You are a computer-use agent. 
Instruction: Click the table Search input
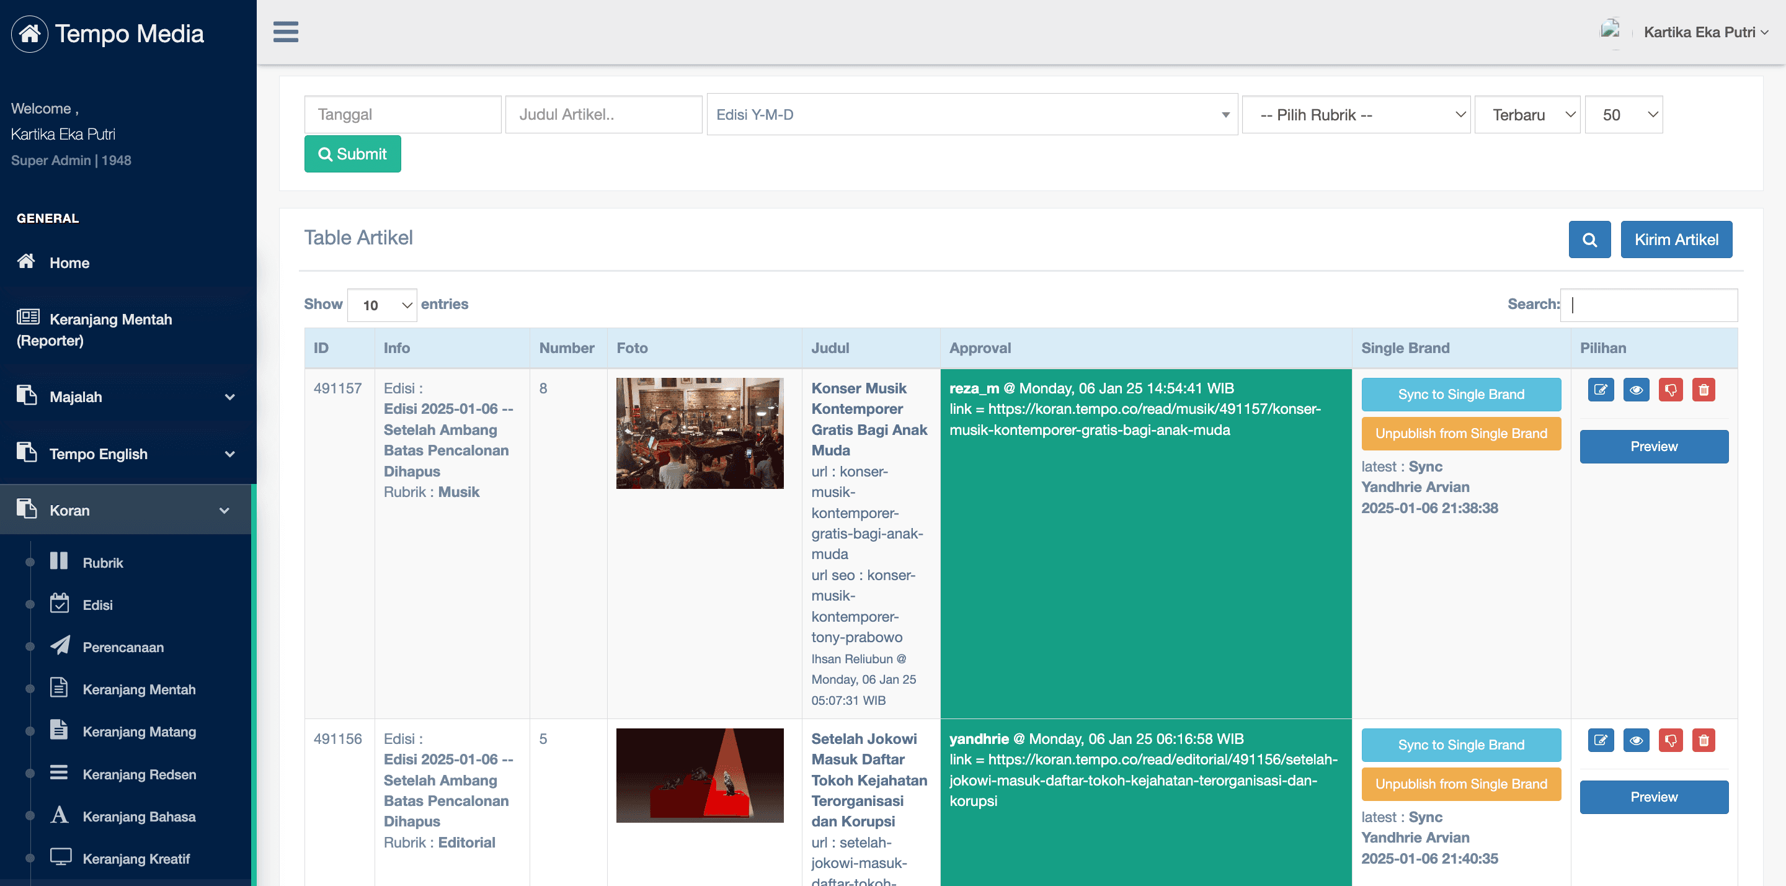(x=1649, y=305)
